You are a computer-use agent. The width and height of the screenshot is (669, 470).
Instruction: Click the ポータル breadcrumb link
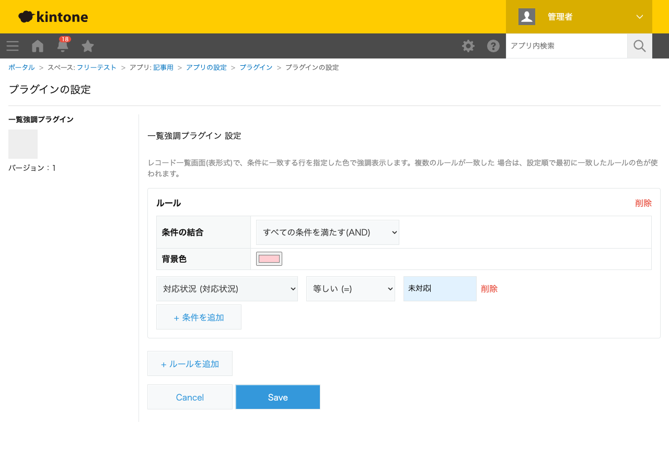(x=21, y=67)
